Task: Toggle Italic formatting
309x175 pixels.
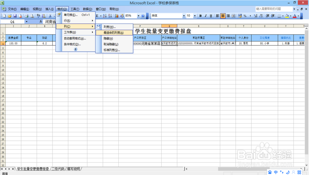Action: click(x=205, y=16)
